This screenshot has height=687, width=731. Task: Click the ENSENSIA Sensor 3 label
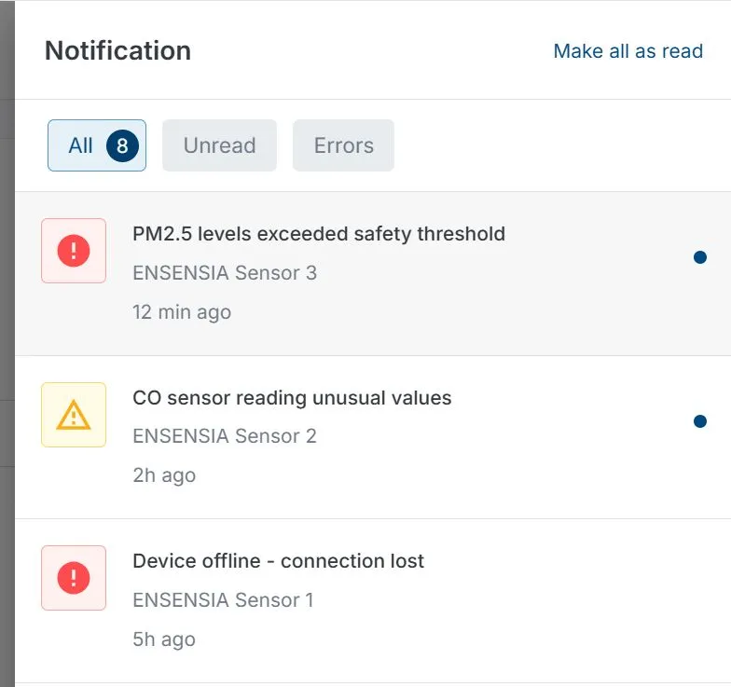pyautogui.click(x=225, y=273)
